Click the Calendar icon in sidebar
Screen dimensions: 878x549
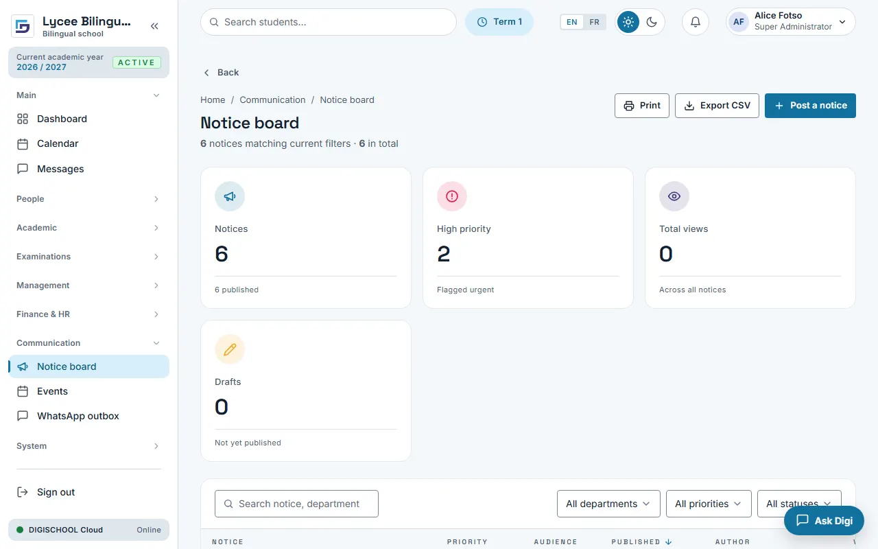coord(23,143)
